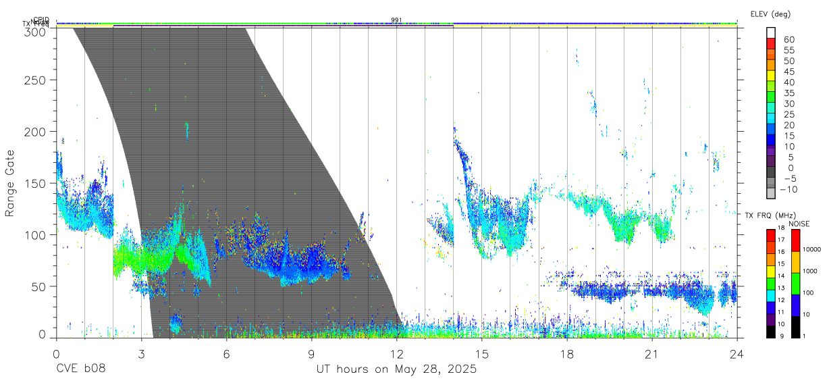Click the '6' tick on UT hours axis

(x=227, y=354)
